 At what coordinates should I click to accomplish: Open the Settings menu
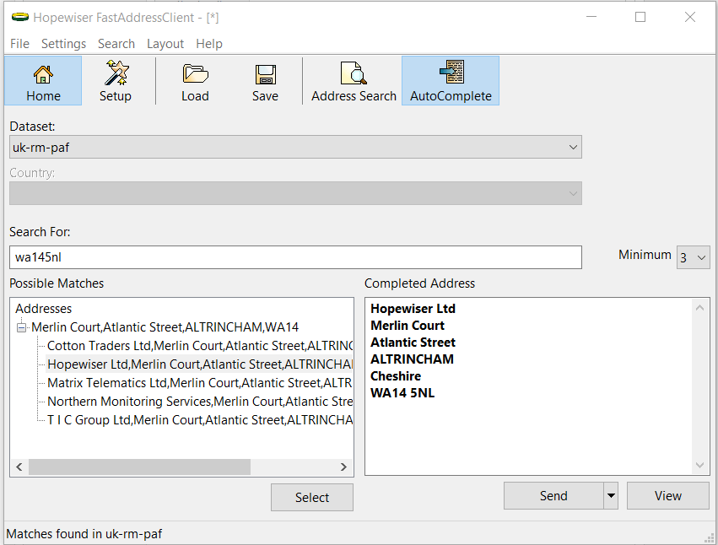63,44
